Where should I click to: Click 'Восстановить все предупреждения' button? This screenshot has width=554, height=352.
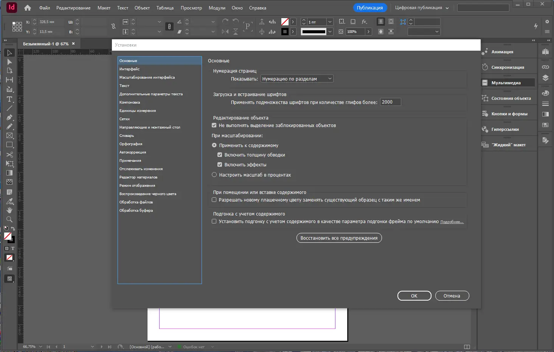339,238
